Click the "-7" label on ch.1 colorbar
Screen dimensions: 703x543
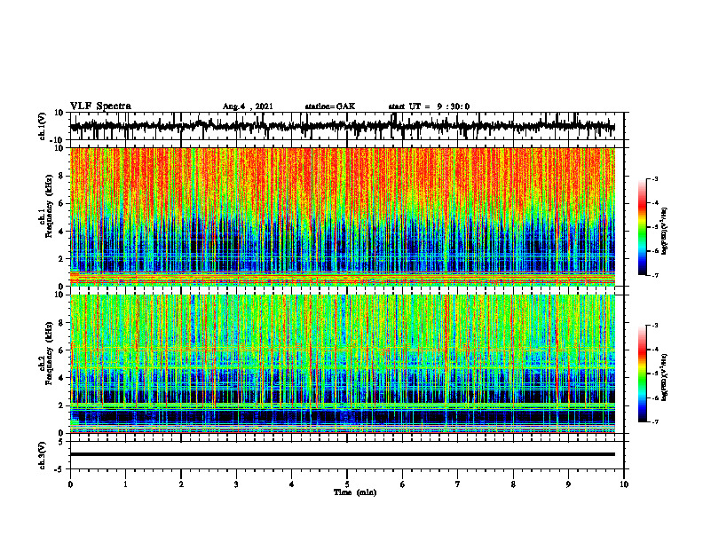(x=654, y=275)
